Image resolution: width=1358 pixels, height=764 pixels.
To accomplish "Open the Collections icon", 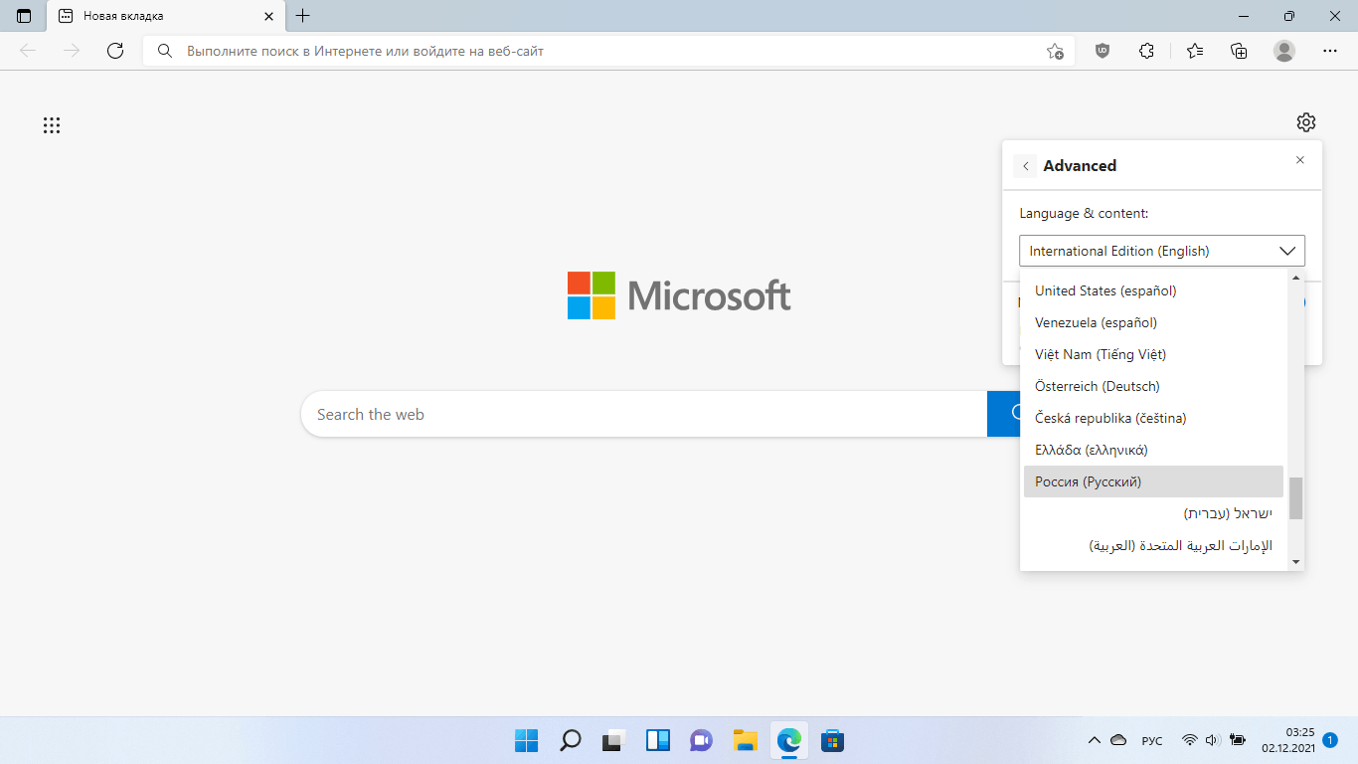I will (x=1239, y=51).
